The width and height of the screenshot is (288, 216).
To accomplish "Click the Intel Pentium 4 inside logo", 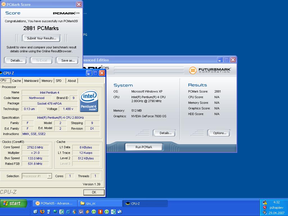I will (x=89, y=101).
